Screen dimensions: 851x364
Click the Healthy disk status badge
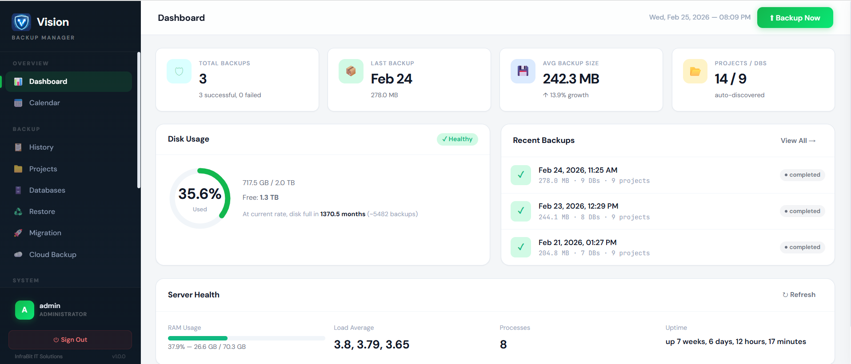click(457, 139)
